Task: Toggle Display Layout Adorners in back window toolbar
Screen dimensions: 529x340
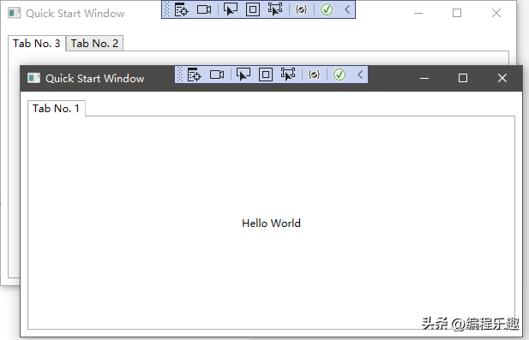Action: point(253,9)
